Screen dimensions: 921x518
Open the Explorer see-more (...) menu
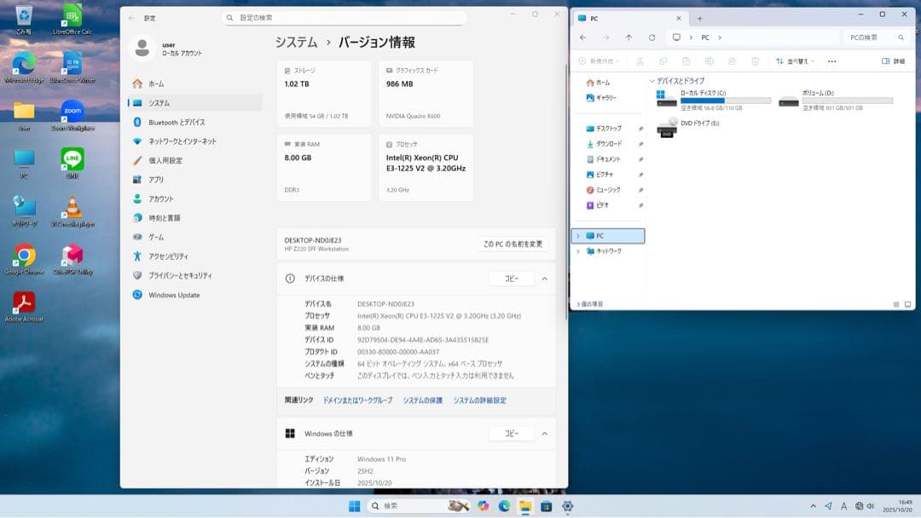click(831, 60)
